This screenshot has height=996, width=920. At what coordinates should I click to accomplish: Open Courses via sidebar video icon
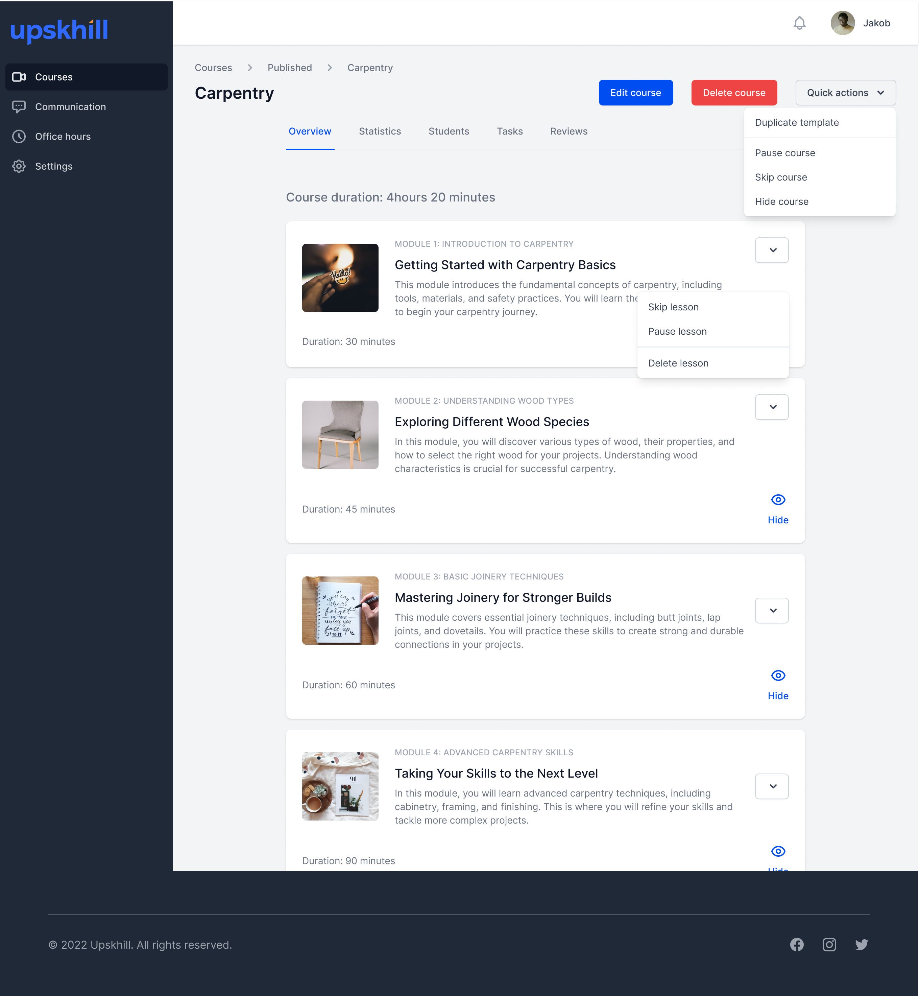tap(19, 77)
